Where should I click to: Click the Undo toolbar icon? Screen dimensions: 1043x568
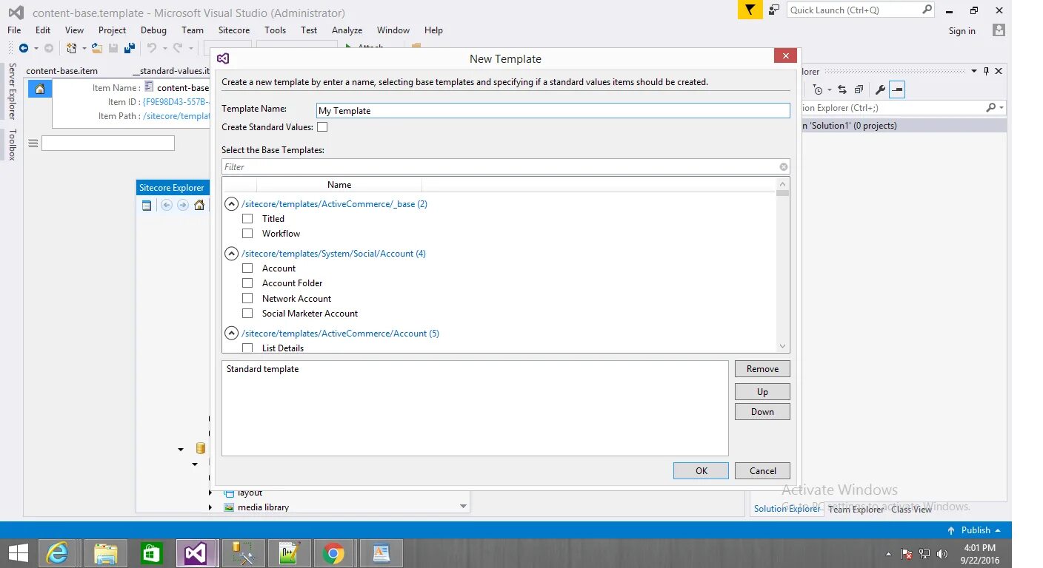coord(151,48)
